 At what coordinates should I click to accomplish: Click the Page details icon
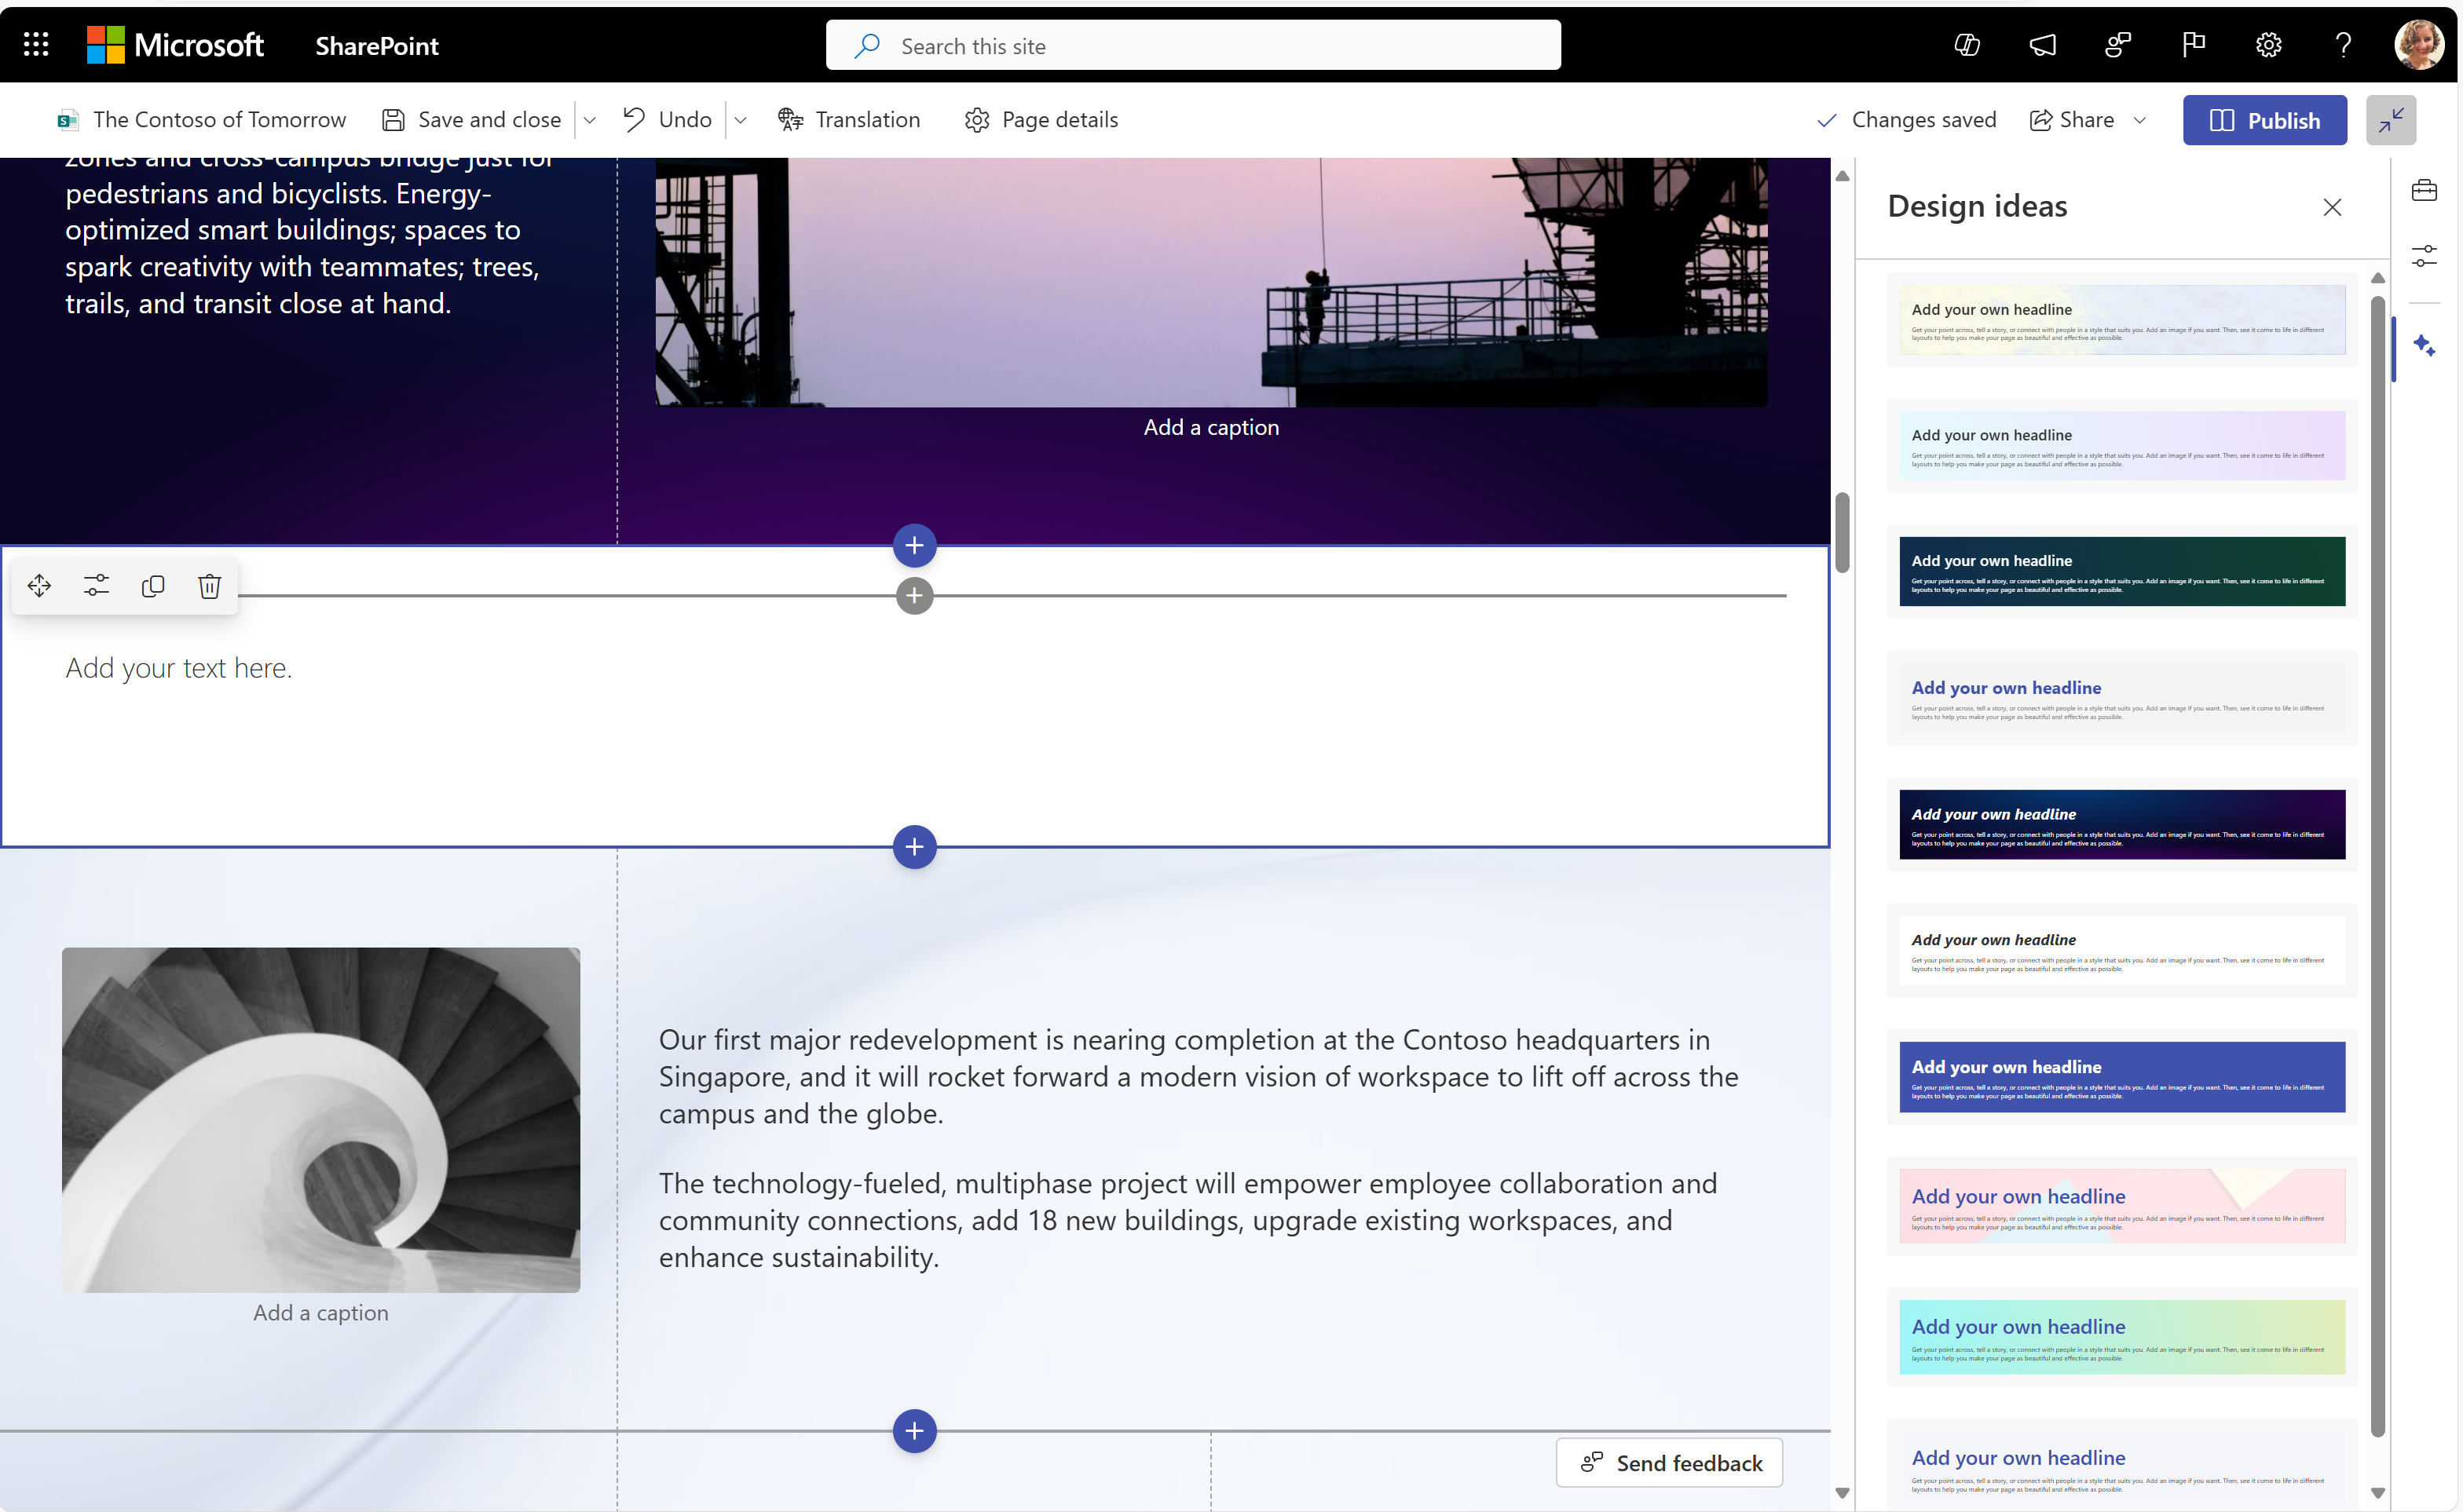976,119
